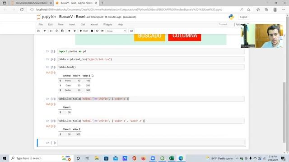Image resolution: width=289 pixels, height=162 pixels.
Task: Refresh the browser page
Action: pyautogui.click(x=22, y=9)
